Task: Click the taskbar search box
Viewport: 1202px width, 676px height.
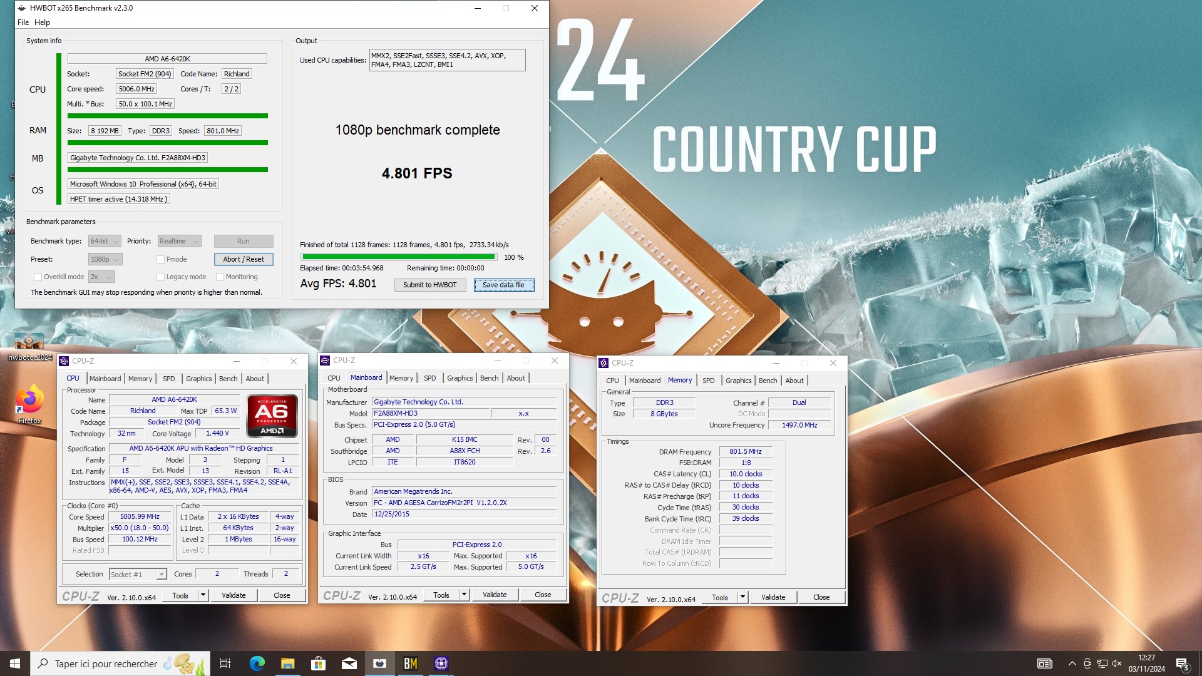Action: click(x=120, y=663)
